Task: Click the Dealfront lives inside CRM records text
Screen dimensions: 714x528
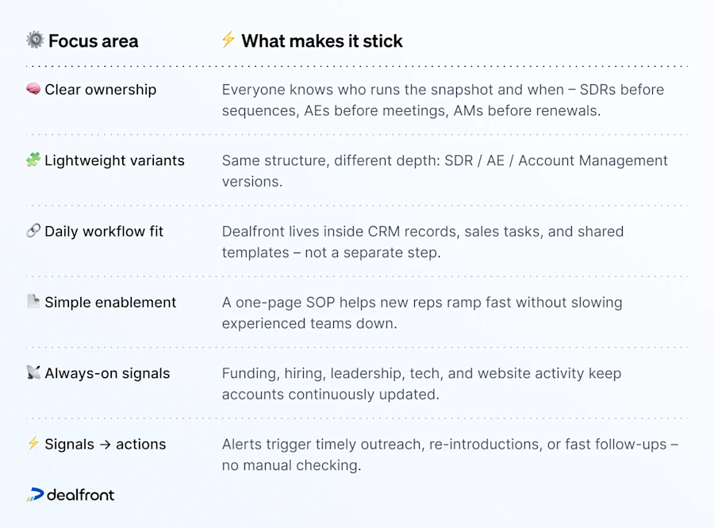Action: coord(423,241)
